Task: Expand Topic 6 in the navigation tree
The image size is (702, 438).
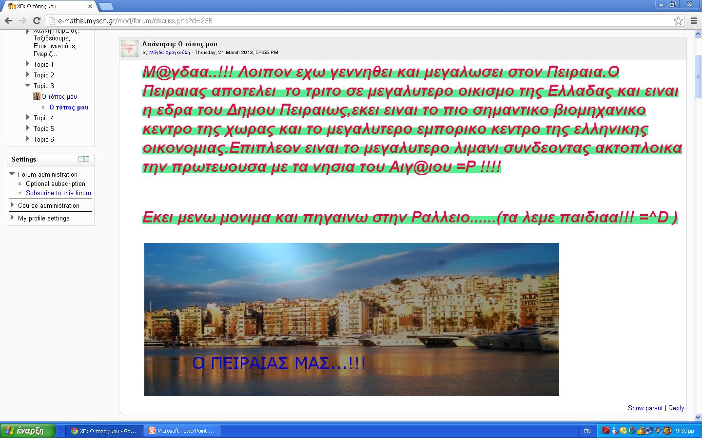Action: 28,139
